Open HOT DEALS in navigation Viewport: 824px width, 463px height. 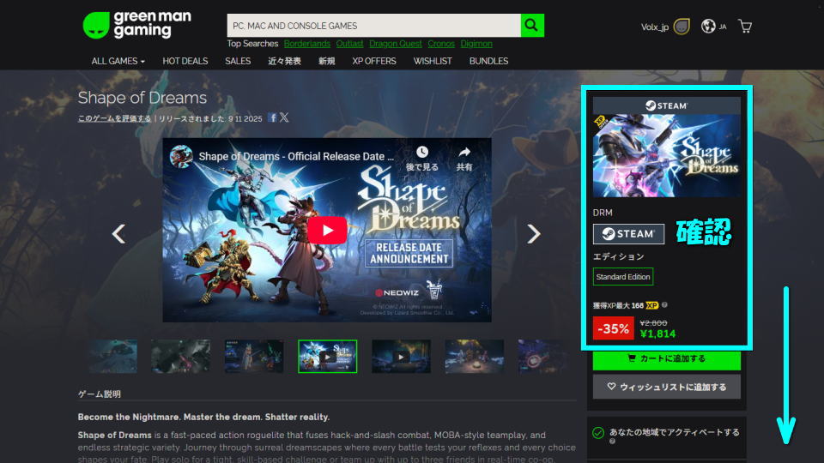coord(185,61)
